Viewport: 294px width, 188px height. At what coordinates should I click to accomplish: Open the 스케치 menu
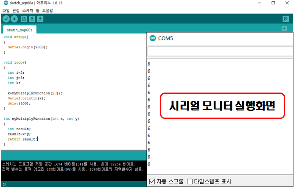coord(28,11)
